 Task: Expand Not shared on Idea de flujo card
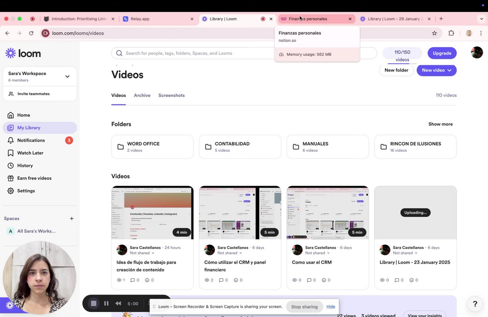coord(142,253)
